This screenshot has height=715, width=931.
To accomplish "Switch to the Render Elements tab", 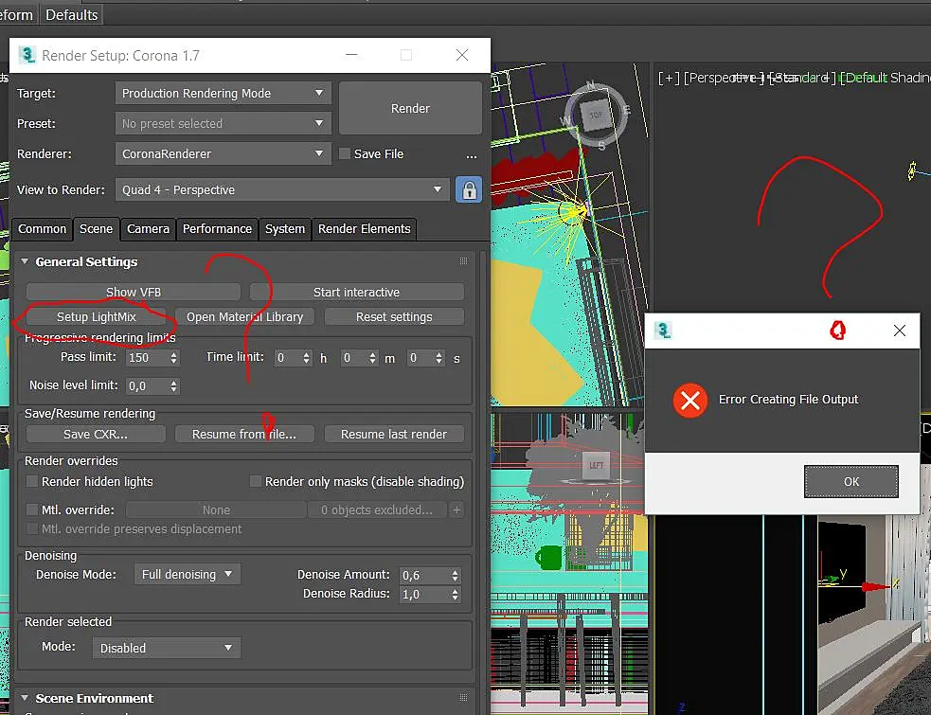I will 364,229.
